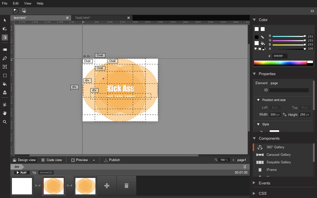Select the Zoom magnifier tool
The height and width of the screenshot is (198, 317).
(5, 122)
